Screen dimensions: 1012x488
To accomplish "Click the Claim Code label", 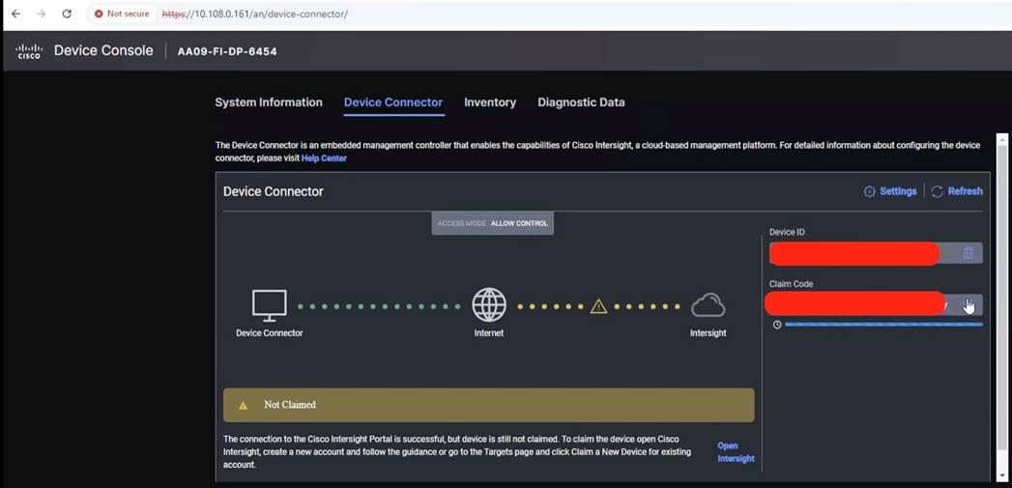I will click(792, 283).
